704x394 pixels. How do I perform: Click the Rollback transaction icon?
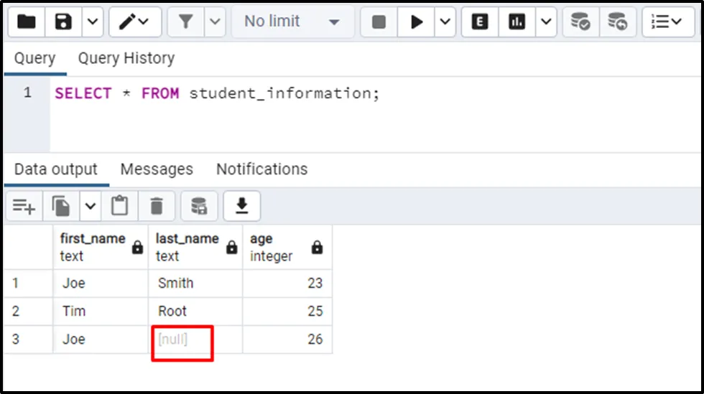point(617,22)
